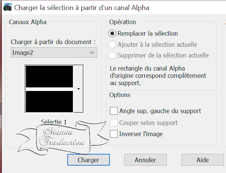Screen dimensions: 226x173
Task: Click the Annuler button
Action: [x=146, y=160]
